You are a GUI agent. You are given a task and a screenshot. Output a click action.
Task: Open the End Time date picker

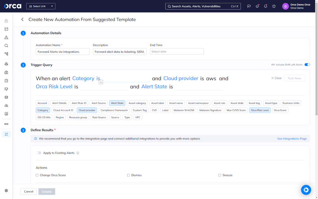(x=177, y=52)
